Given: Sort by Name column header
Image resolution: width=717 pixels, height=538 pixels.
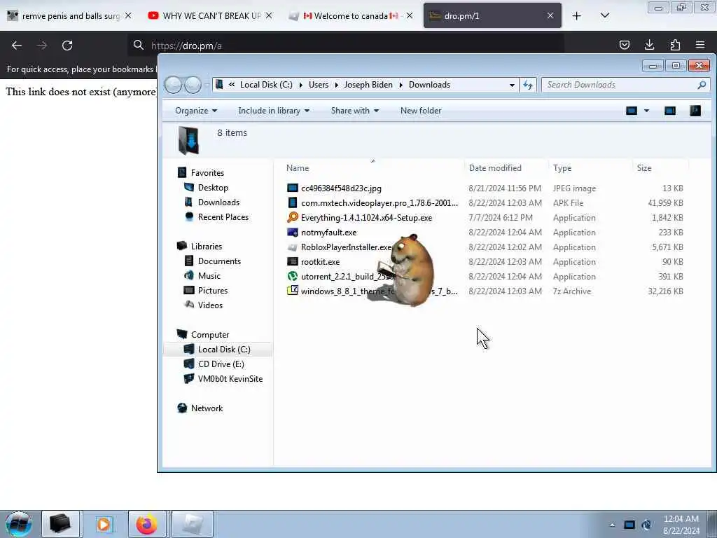Looking at the screenshot, I should 373,168.
